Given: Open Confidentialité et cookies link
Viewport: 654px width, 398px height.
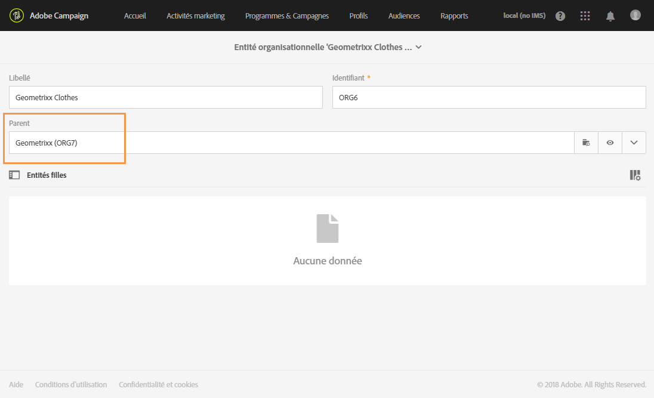Looking at the screenshot, I should click(x=159, y=385).
